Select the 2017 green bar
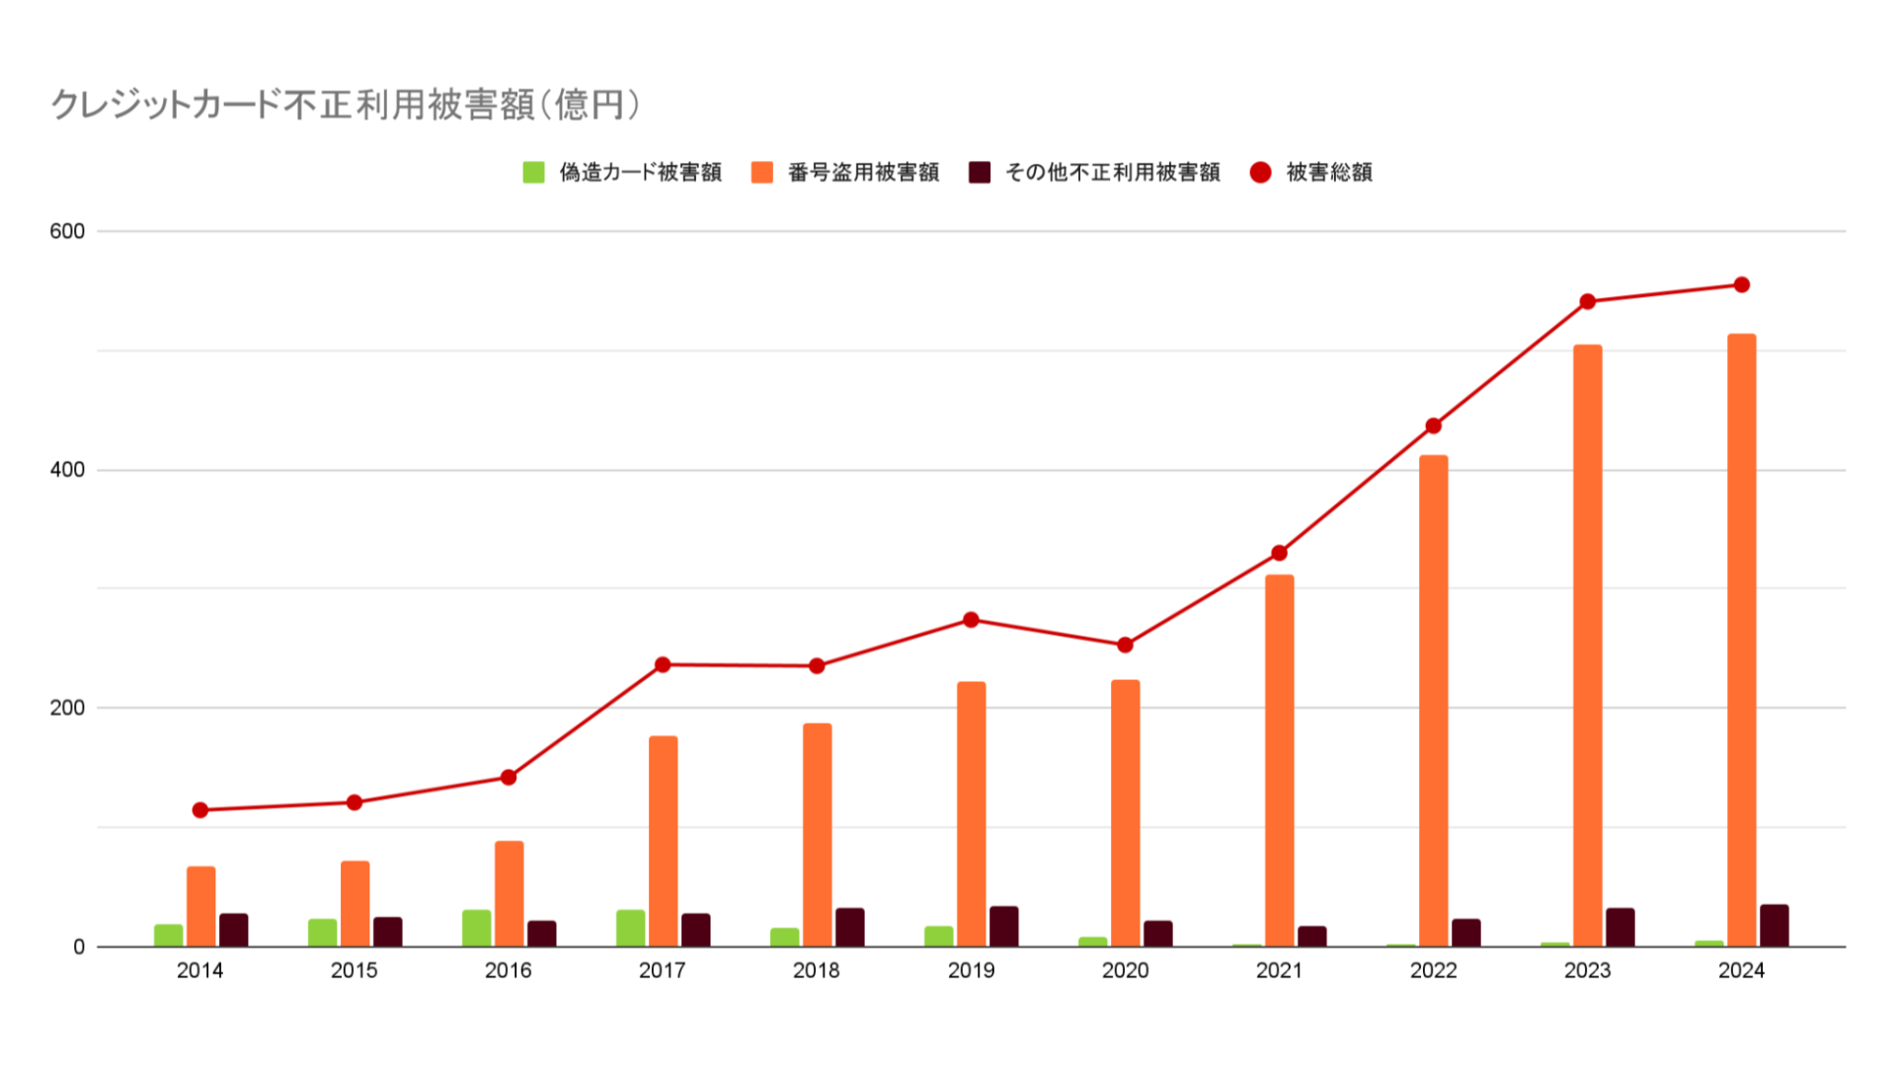 (630, 928)
